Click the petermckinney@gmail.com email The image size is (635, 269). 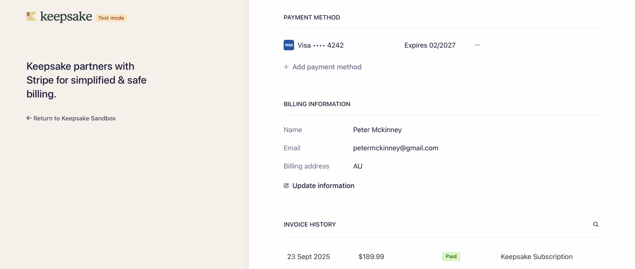pos(395,148)
